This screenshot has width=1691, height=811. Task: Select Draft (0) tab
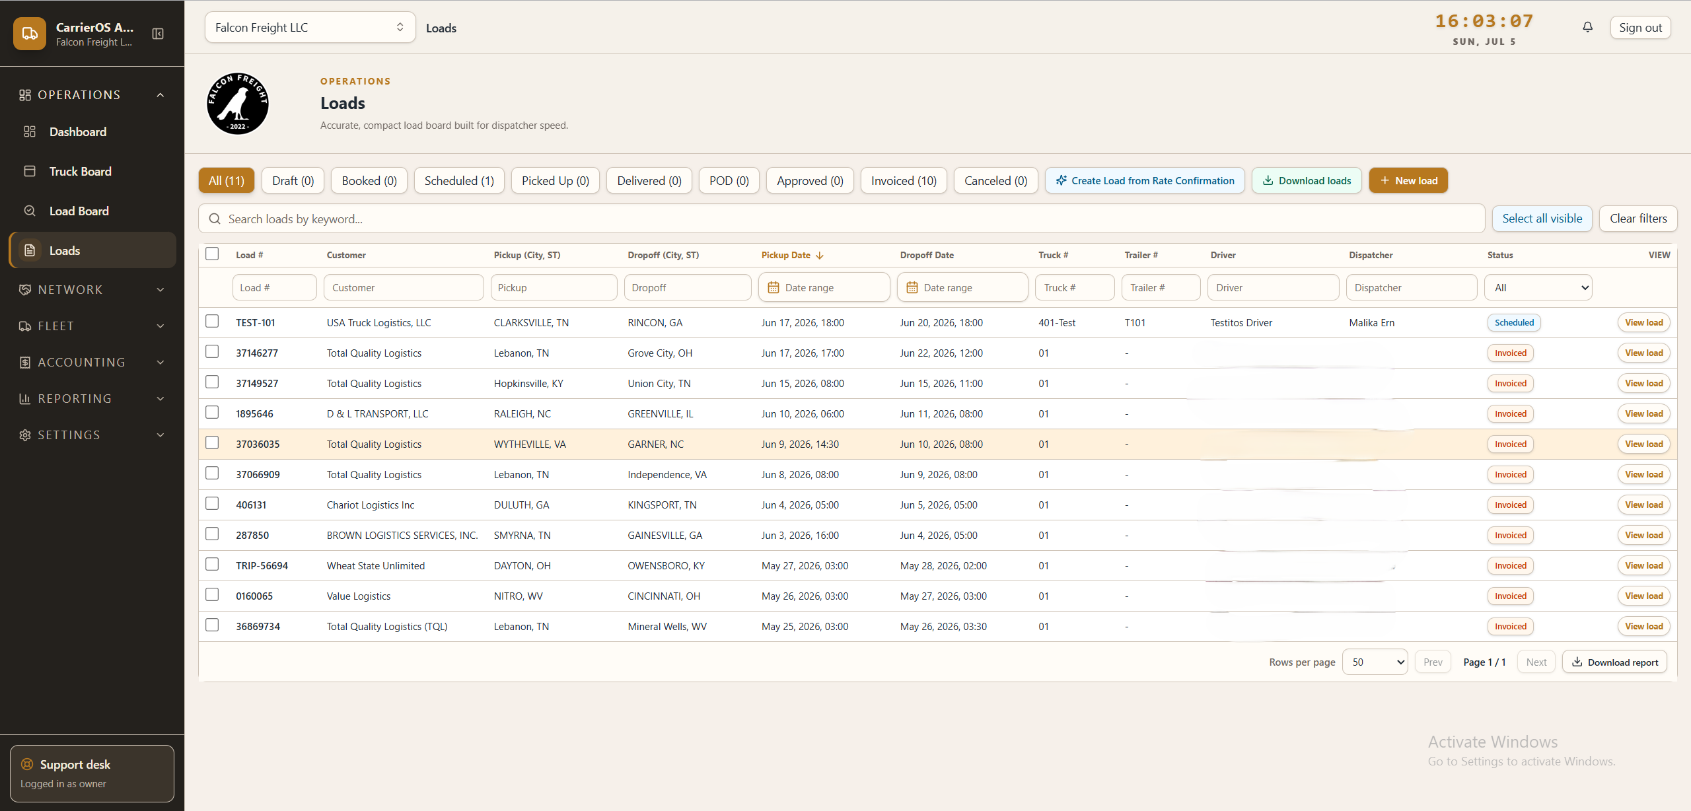[x=293, y=180]
